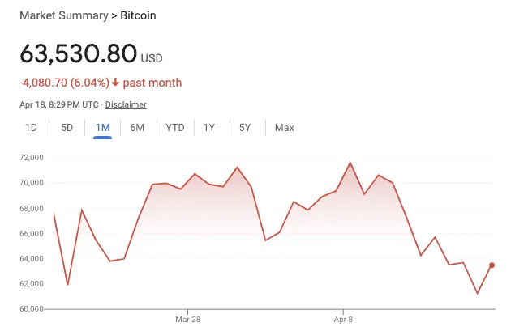This screenshot has width=528, height=331.
Task: View the 1Y price range
Action: (x=208, y=128)
